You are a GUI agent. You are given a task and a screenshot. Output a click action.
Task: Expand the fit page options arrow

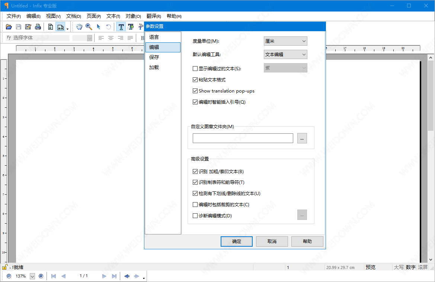(67, 29)
